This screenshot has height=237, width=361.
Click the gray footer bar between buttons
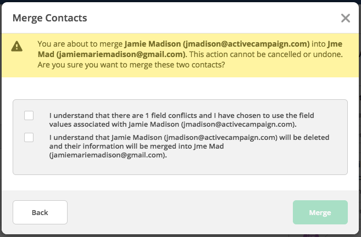(x=180, y=212)
